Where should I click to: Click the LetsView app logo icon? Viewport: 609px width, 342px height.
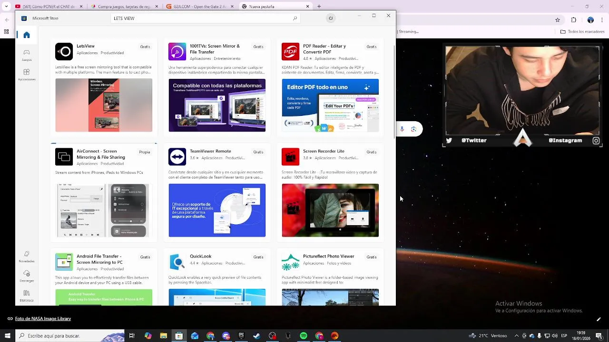(x=64, y=51)
